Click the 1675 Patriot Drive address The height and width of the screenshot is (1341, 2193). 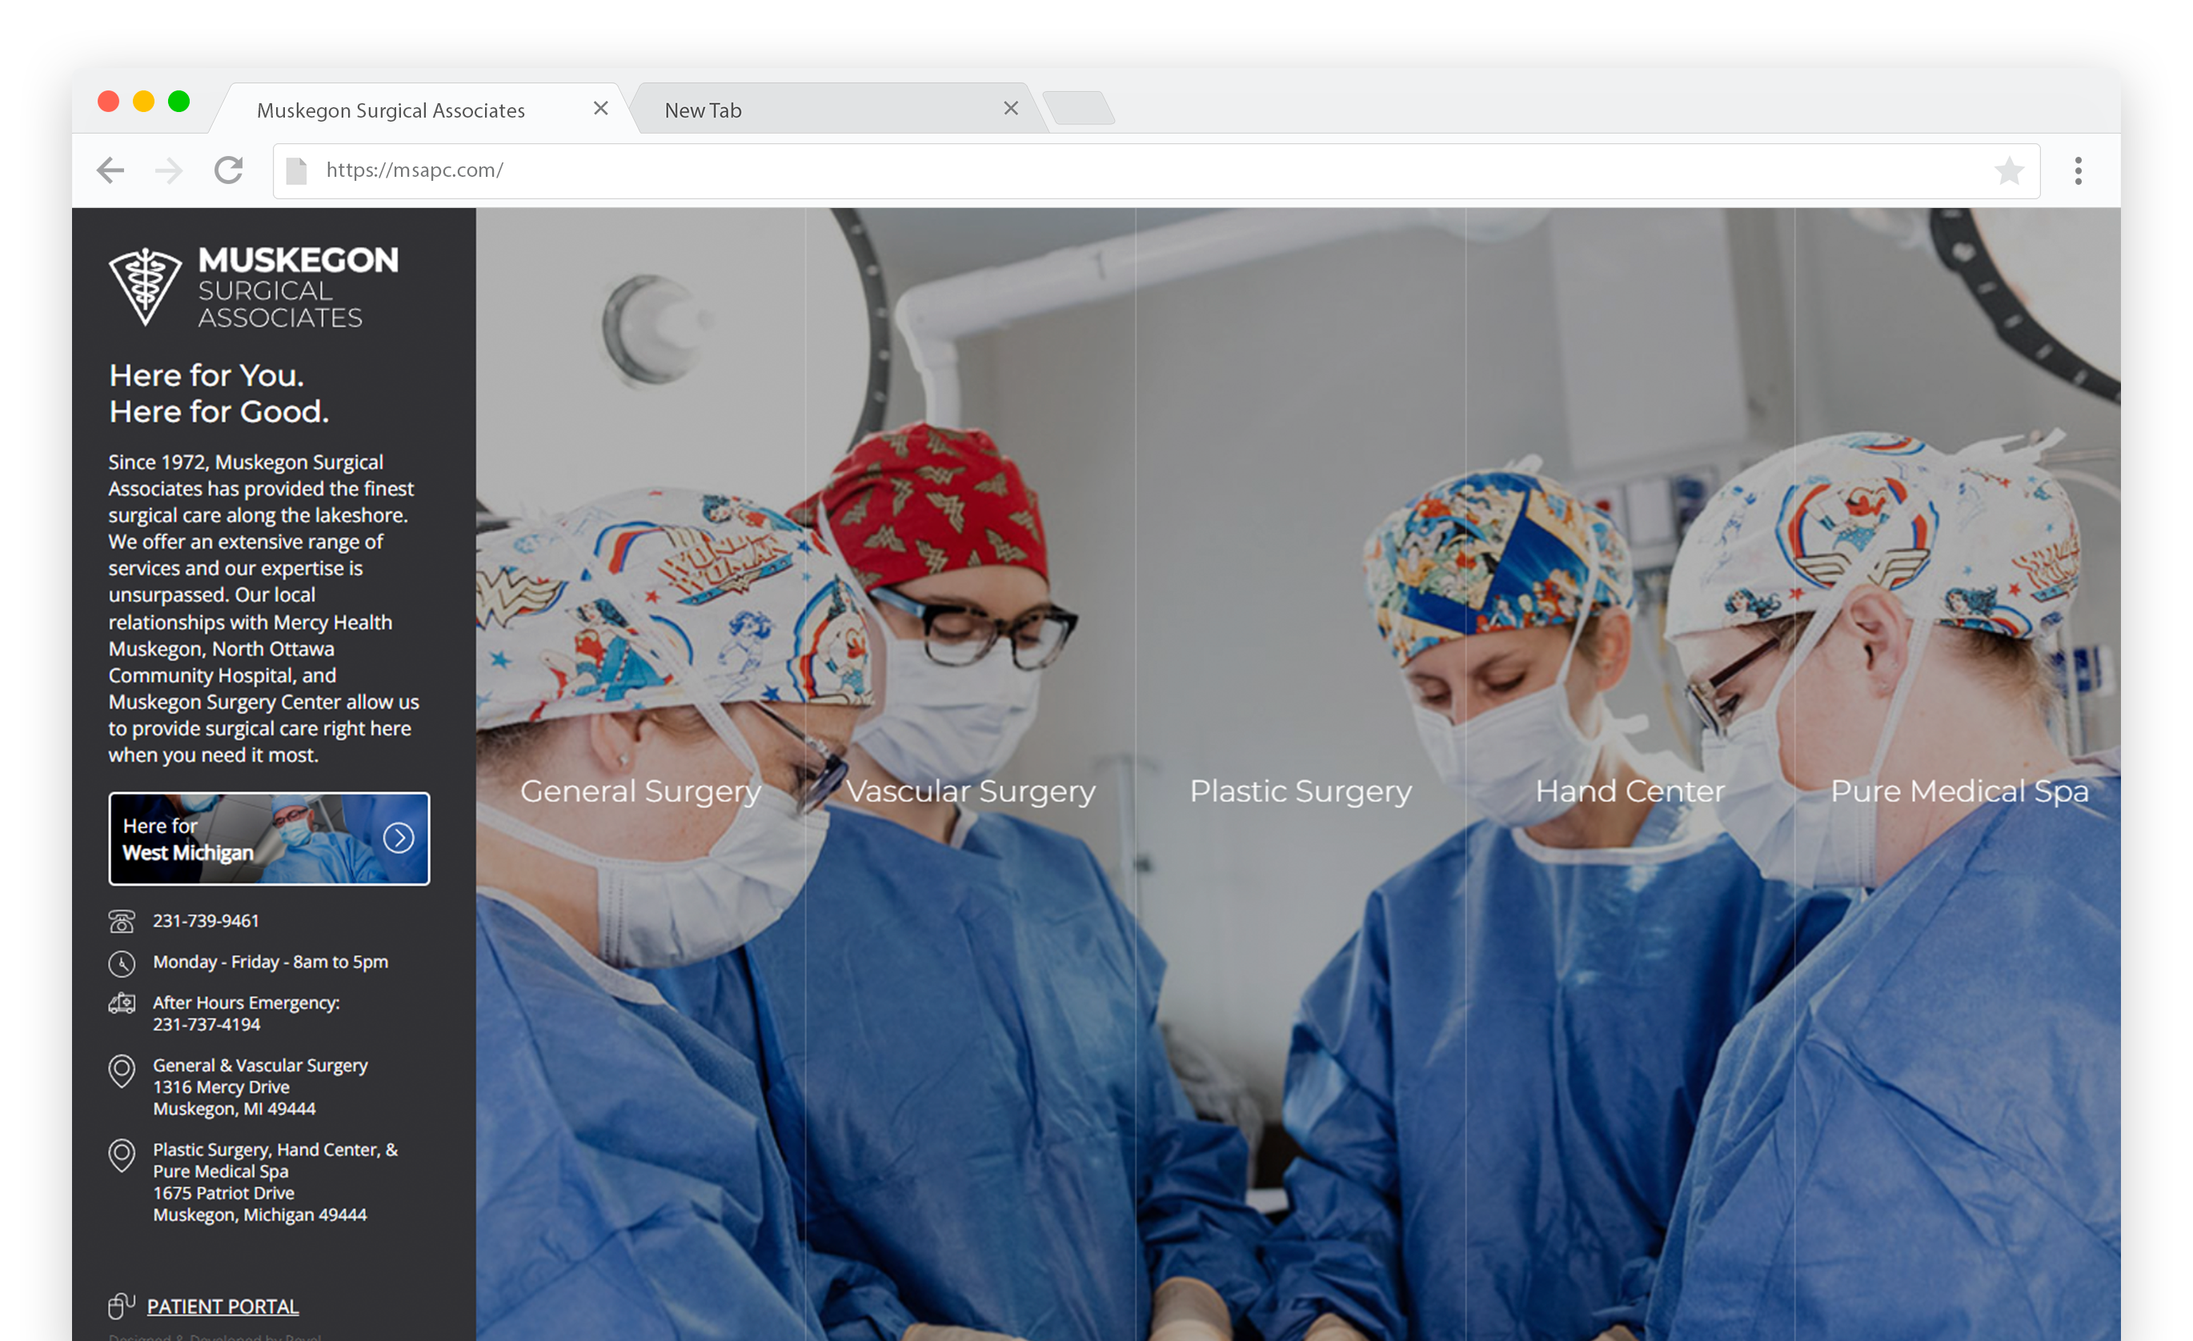275,1182
